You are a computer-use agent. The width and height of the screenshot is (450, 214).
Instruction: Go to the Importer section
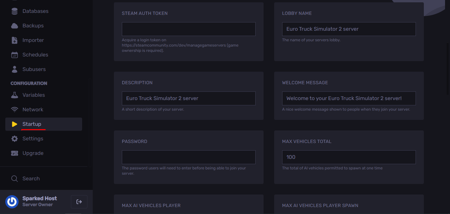(44, 40)
